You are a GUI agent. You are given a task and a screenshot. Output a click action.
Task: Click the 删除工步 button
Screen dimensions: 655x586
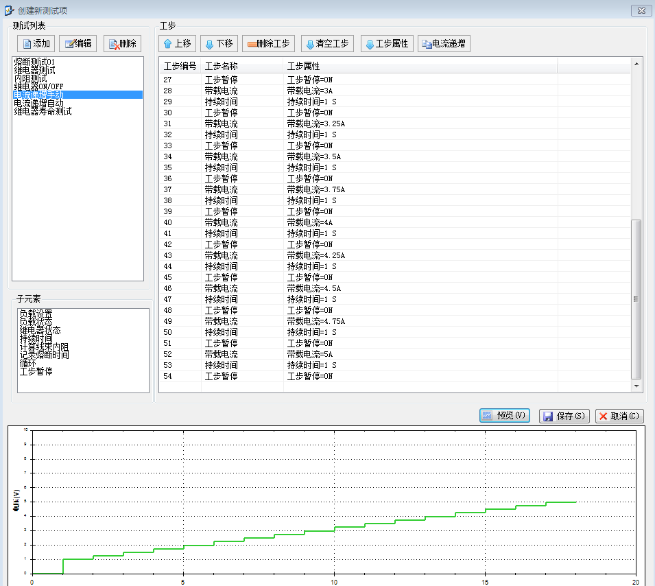click(268, 43)
